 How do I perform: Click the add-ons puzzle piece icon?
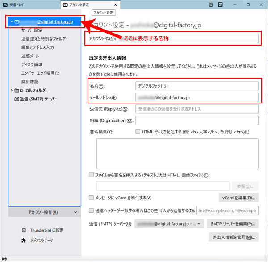pos(24,240)
